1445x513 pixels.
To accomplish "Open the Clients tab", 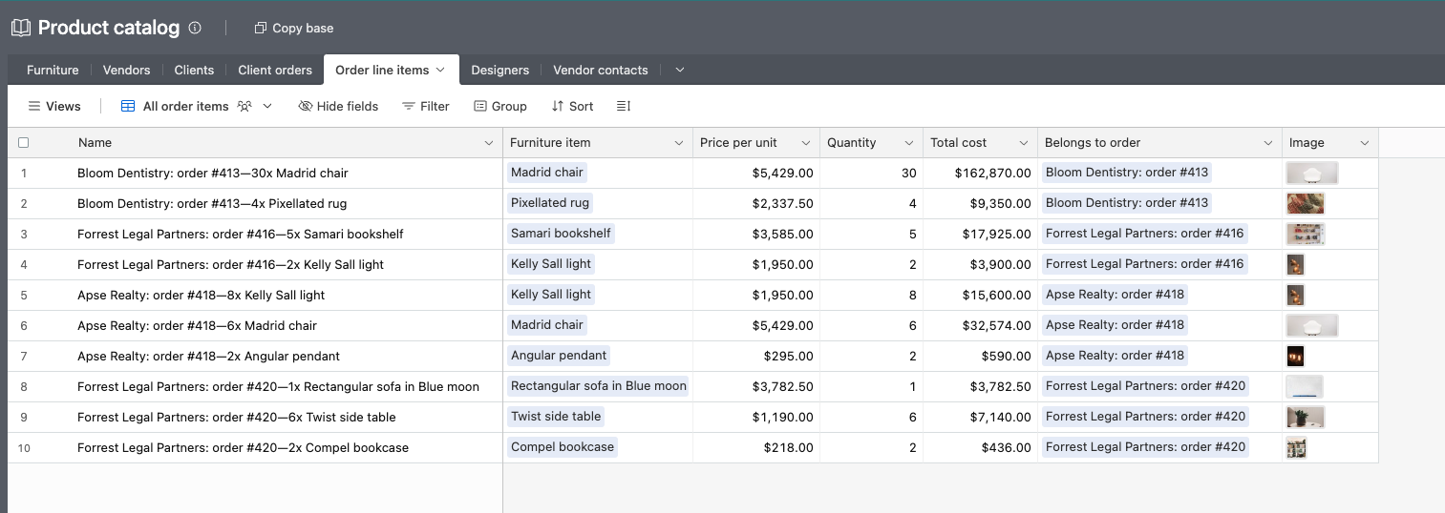I will (x=194, y=70).
